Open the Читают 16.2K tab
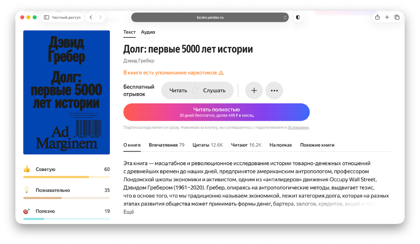Viewport: 420px width, 244px height. 246,145
